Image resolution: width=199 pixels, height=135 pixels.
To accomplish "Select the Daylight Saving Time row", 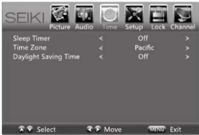I will (101, 57).
